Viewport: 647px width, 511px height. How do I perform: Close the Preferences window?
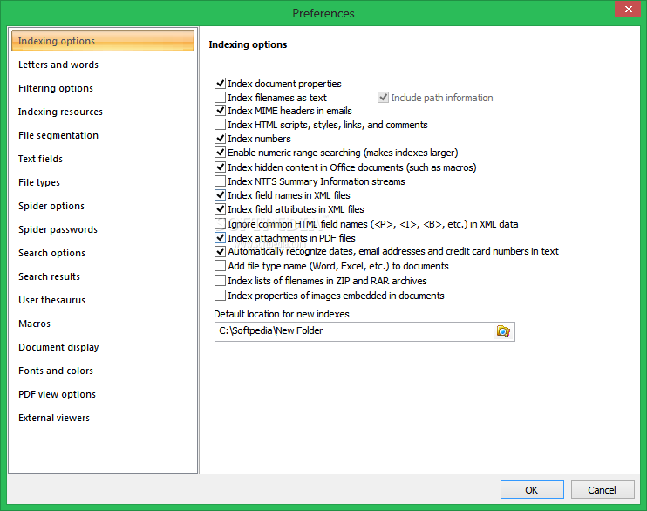point(628,9)
